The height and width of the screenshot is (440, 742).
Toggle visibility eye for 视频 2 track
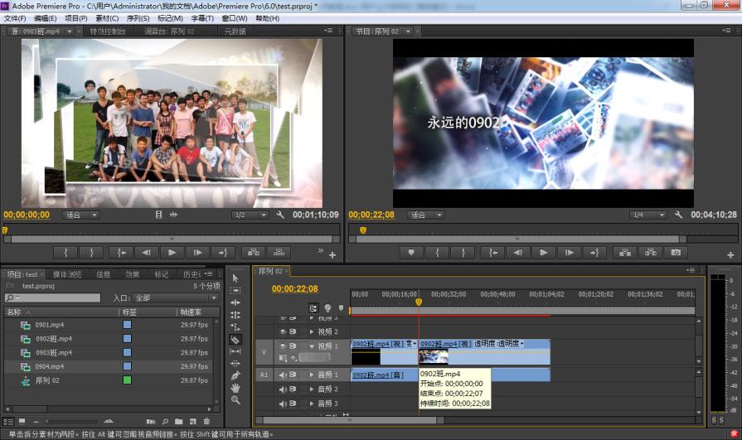pyautogui.click(x=283, y=331)
